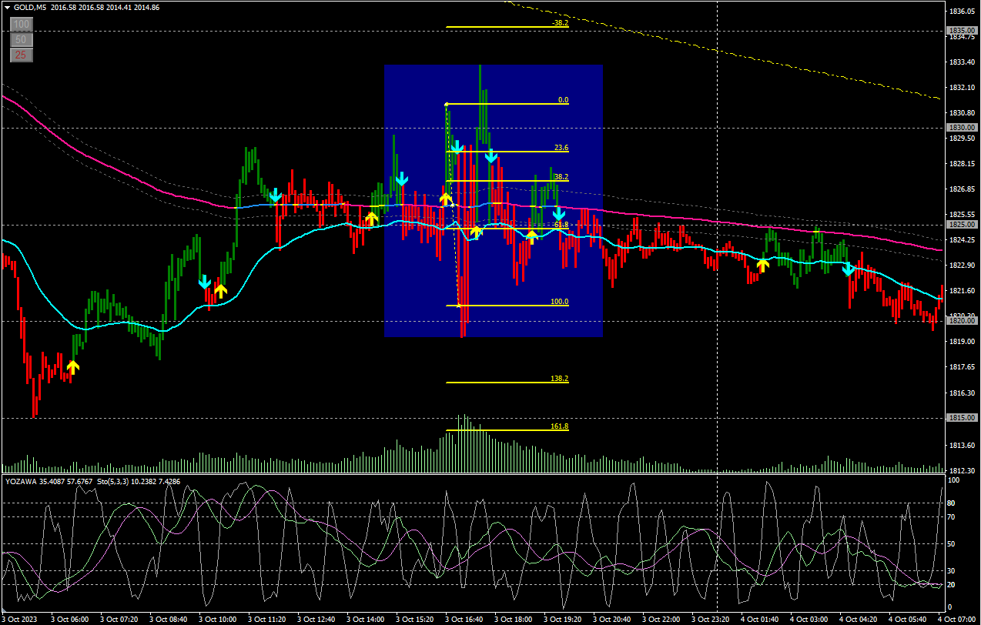Image resolution: width=981 pixels, height=625 pixels.
Task: Click the 4 Oct 03:00 time label
Action: [x=809, y=619]
